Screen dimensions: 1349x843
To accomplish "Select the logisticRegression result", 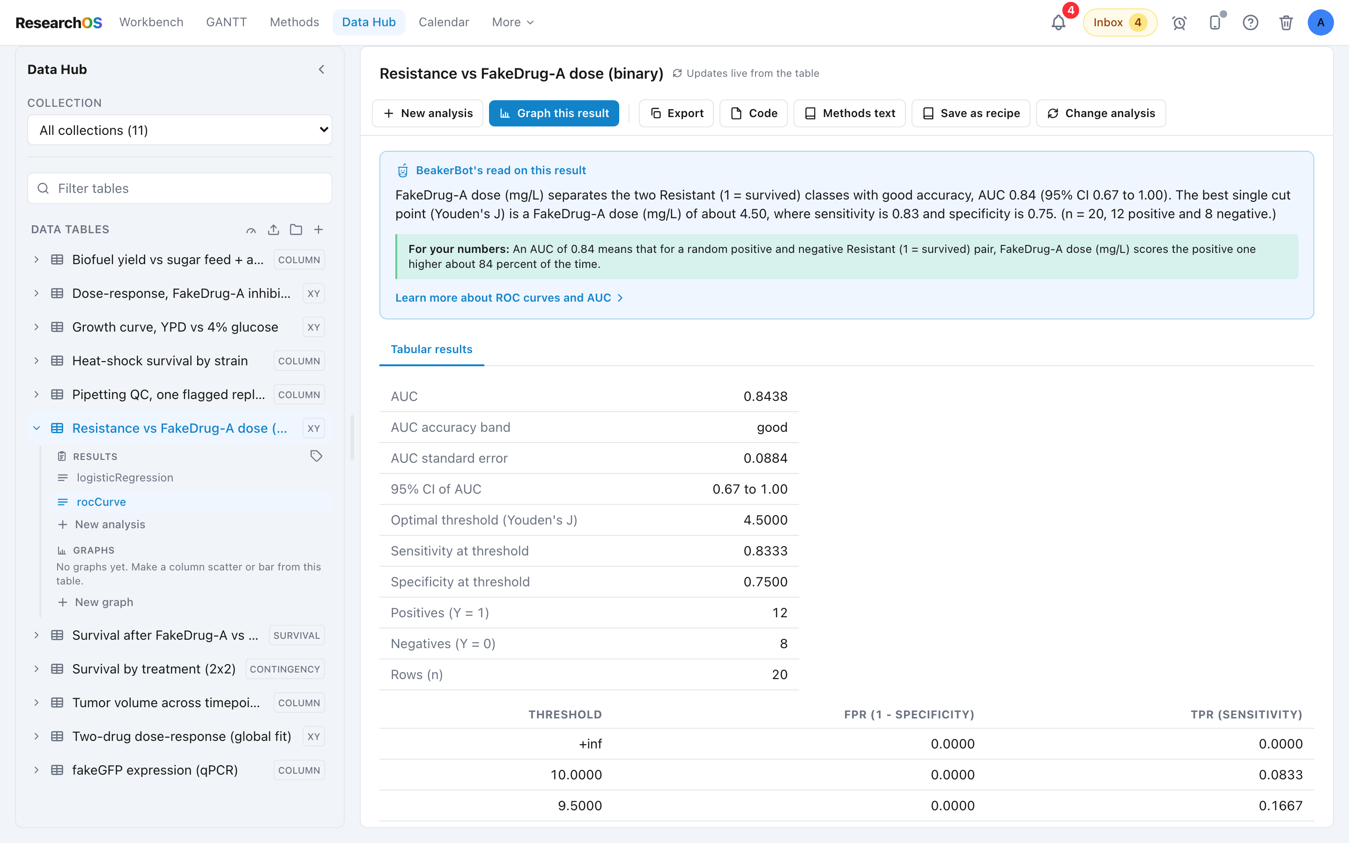I will click(x=125, y=478).
